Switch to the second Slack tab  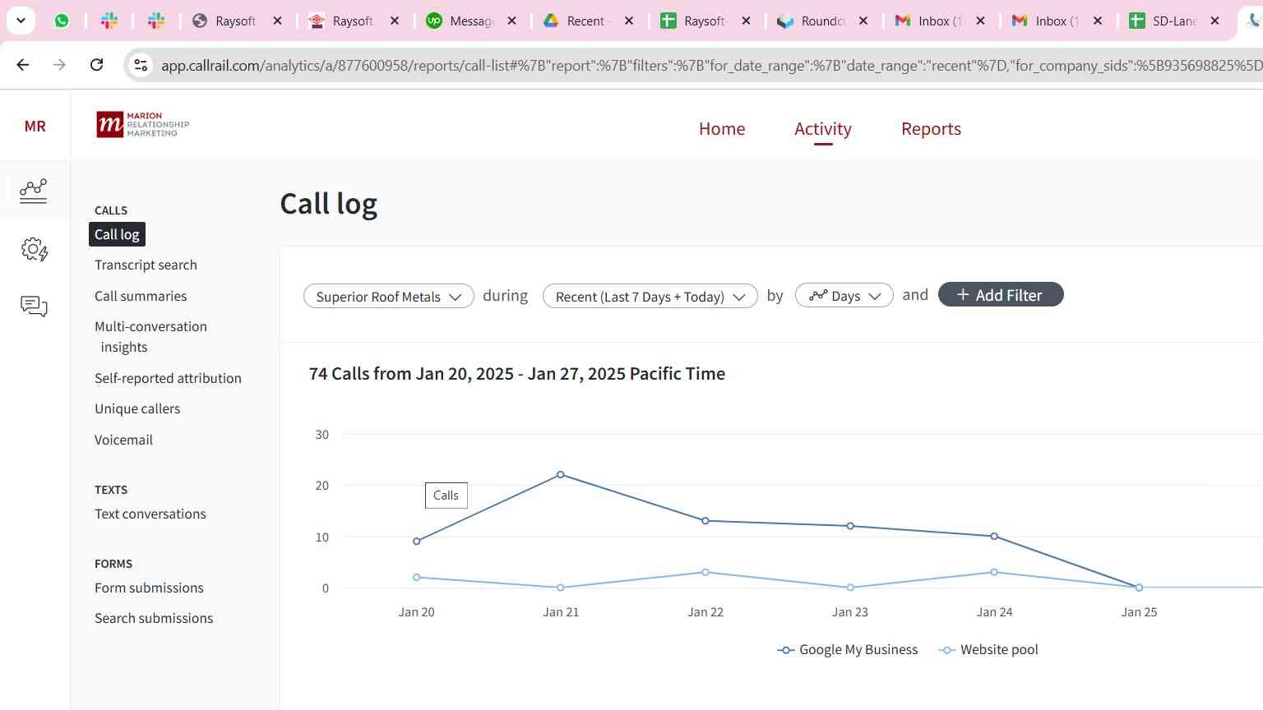point(155,21)
